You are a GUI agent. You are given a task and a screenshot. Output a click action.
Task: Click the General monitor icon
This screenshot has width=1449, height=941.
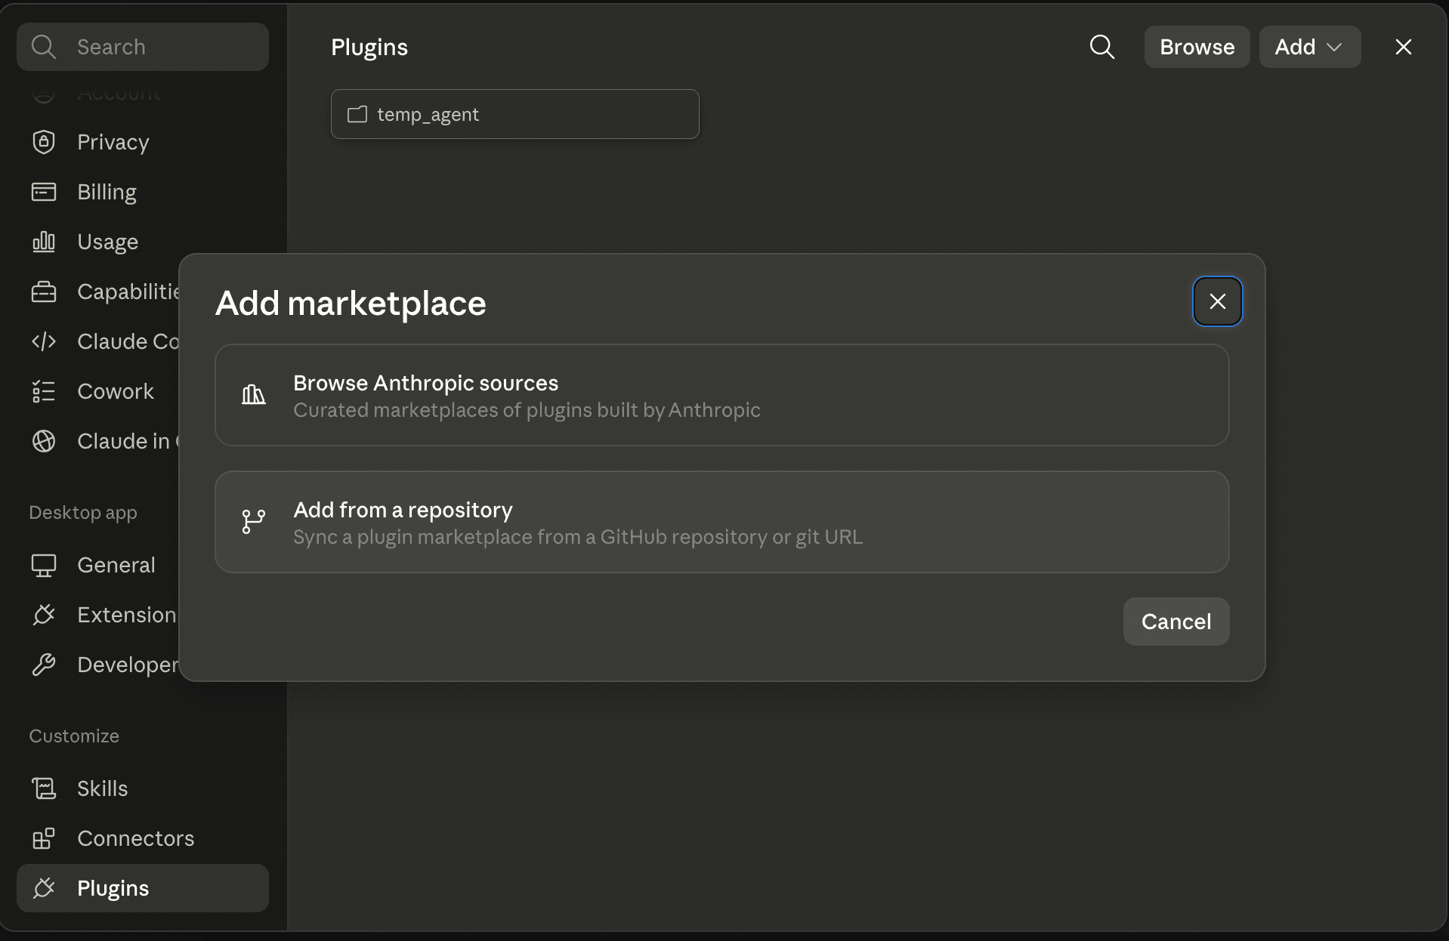click(x=44, y=565)
